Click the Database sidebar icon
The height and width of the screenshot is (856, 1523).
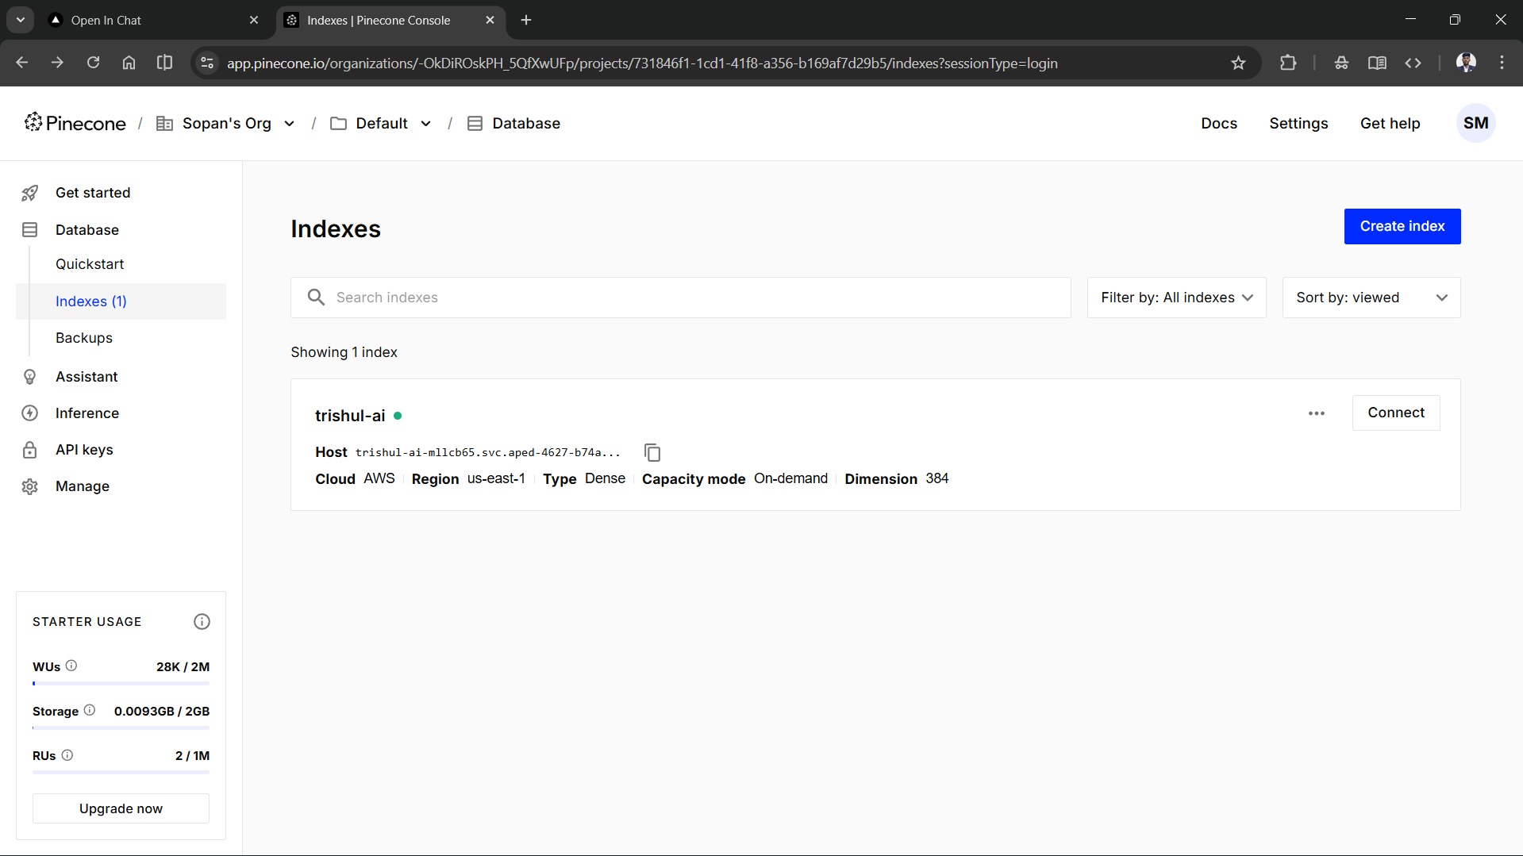pyautogui.click(x=30, y=230)
